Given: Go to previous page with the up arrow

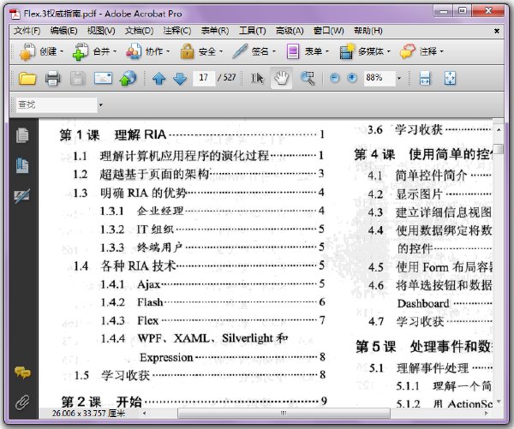Looking at the screenshot, I should (x=159, y=79).
